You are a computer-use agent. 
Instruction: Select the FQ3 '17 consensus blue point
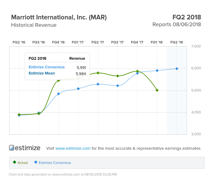(118, 86)
